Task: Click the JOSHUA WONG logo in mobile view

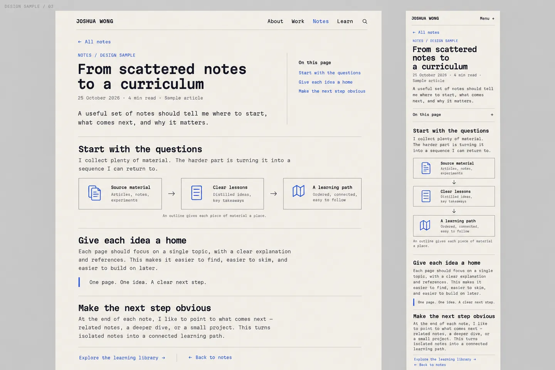Action: pyautogui.click(x=425, y=18)
